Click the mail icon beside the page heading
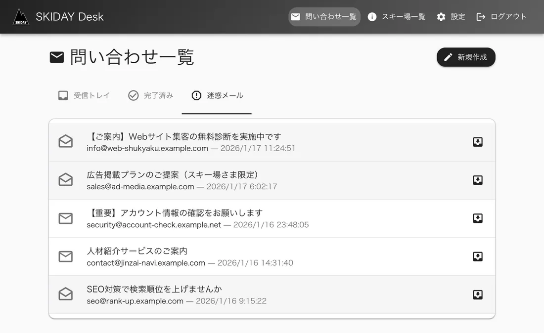 [57, 57]
